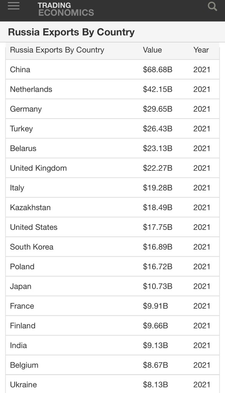Viewport: 225px width, 393px height.
Task: Click the Trading Economics logo
Action: [66, 9]
